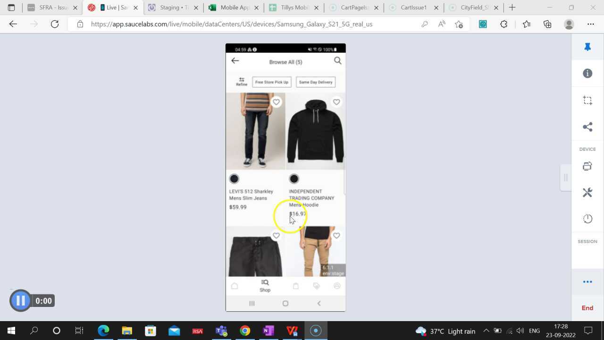Screen dimensions: 604x340
Task: Open the Levi's jeans product image
Action: 255,131
